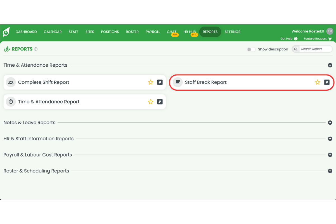Click the stopwatch icon on Time & Attendance Report
Screen dimensions: 336x224
(11, 102)
